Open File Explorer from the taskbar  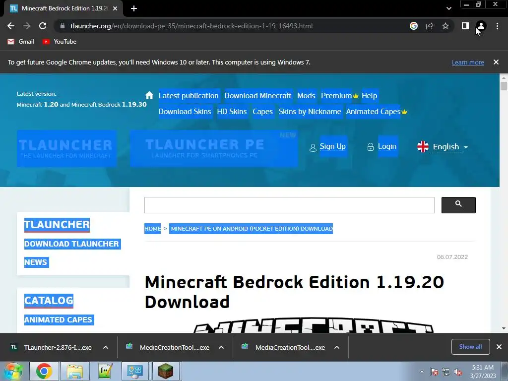coord(74,371)
